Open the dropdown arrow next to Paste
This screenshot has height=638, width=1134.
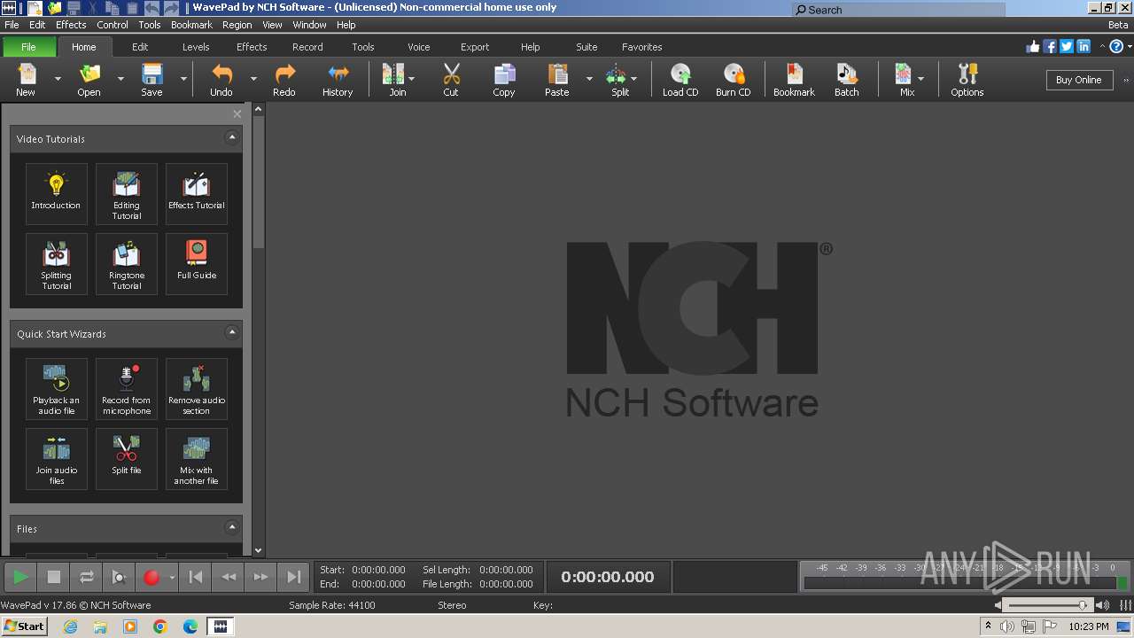point(589,79)
